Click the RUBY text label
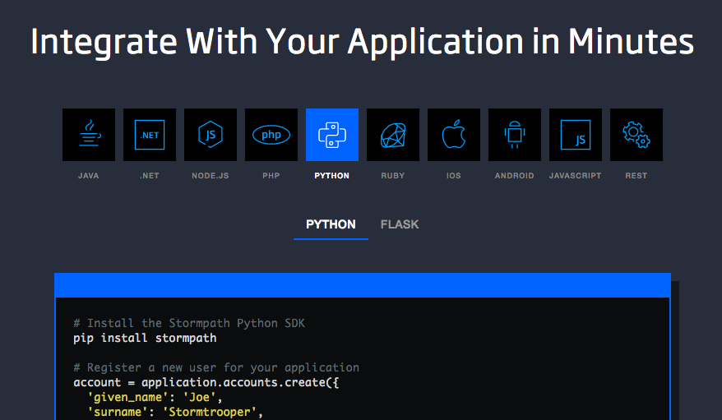Screen dimensions: 722x420 [x=393, y=176]
